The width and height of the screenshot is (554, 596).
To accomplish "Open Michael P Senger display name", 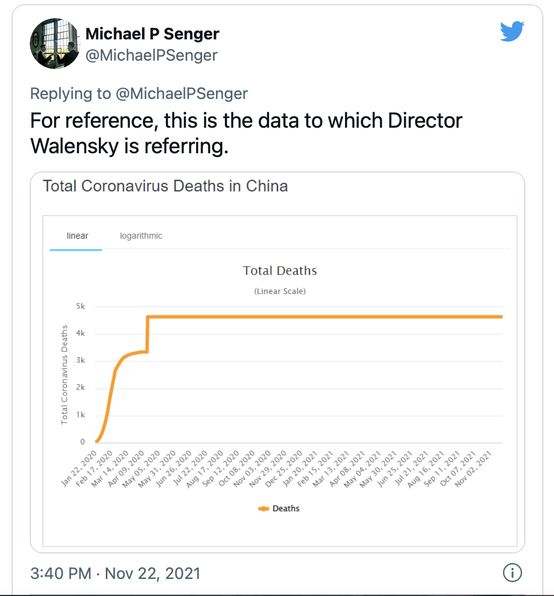I will [152, 34].
